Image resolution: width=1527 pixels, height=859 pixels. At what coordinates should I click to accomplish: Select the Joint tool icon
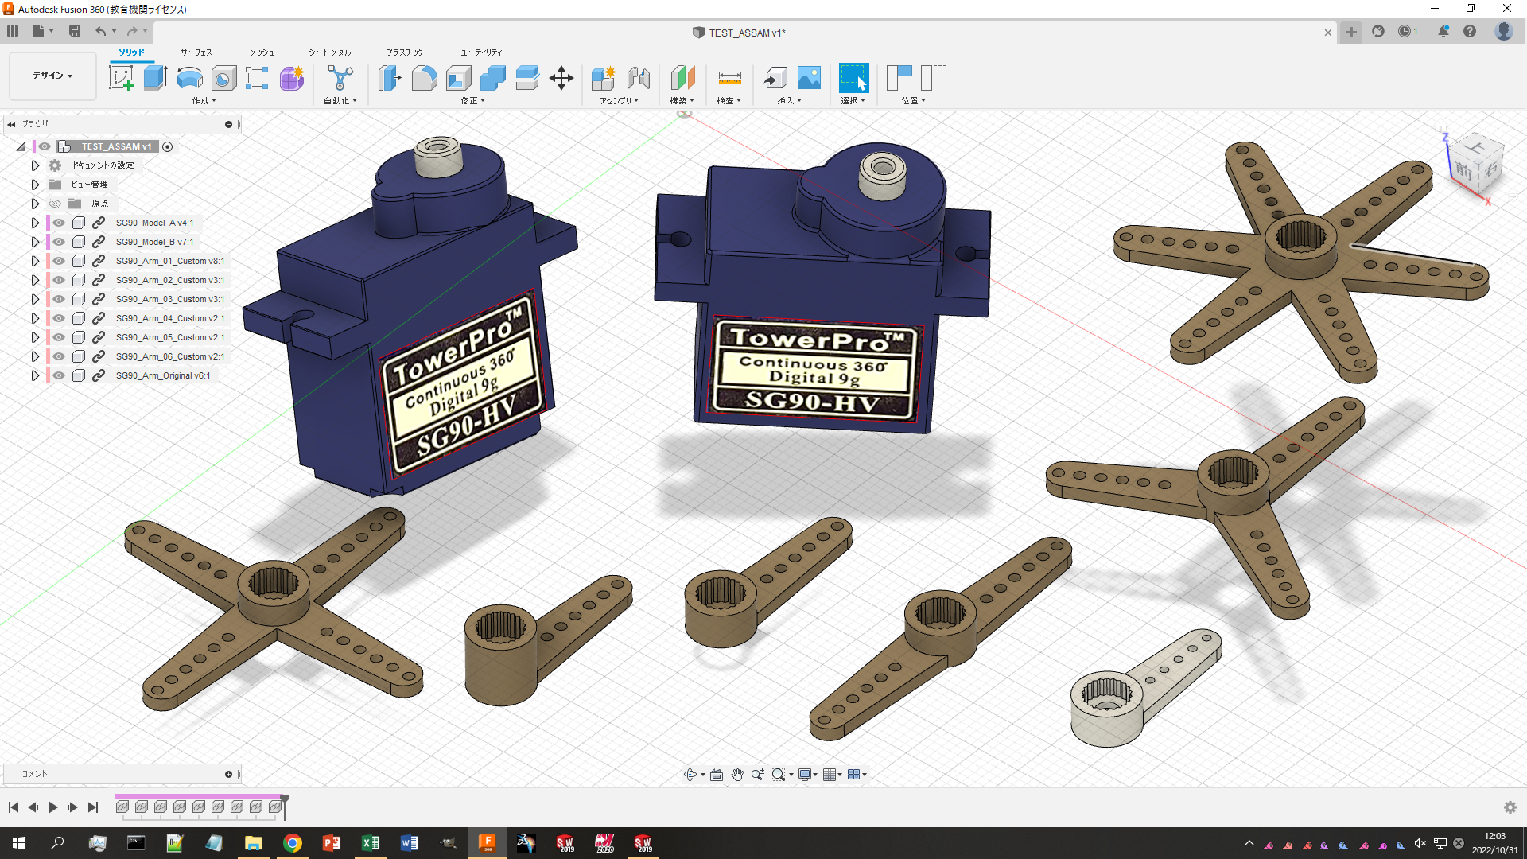639,78
